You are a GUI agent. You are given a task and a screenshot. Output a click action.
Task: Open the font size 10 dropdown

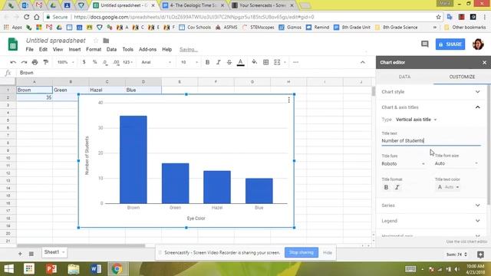pos(189,62)
